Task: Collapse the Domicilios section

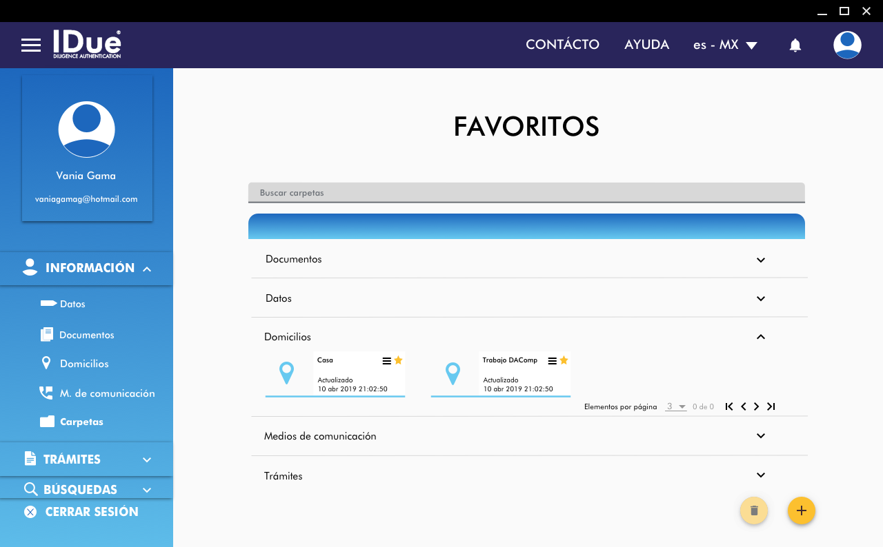Action: coord(760,337)
